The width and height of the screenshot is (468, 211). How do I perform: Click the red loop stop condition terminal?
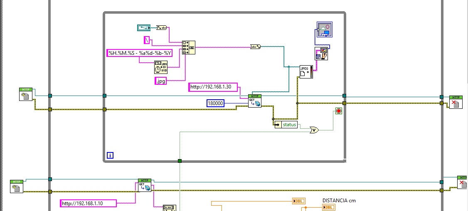click(338, 111)
